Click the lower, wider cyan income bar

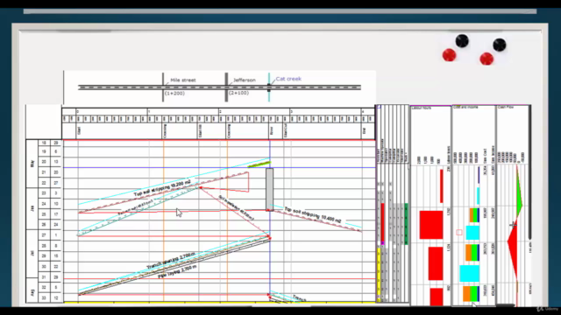click(x=470, y=274)
